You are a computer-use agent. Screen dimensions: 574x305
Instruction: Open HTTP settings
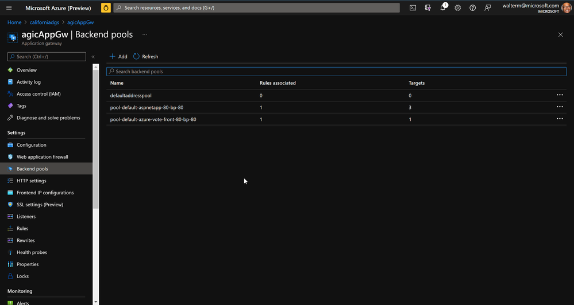(31, 181)
